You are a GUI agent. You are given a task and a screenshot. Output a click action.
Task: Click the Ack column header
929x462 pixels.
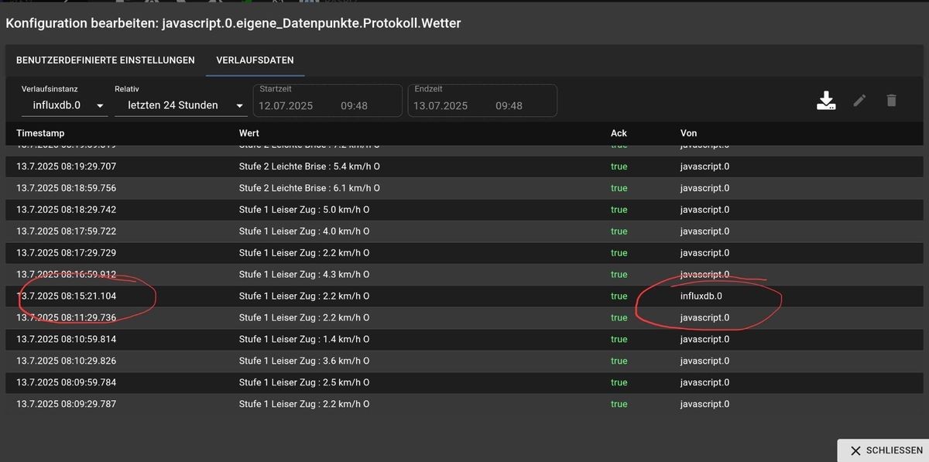click(x=619, y=133)
